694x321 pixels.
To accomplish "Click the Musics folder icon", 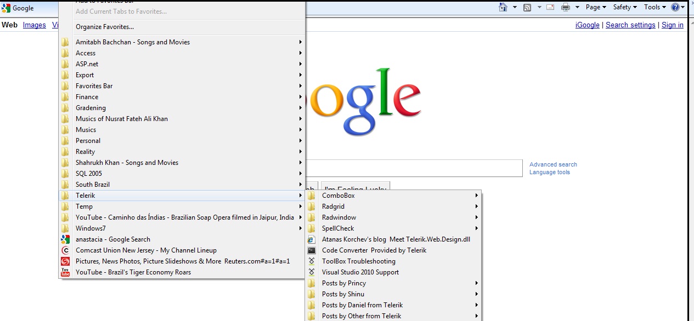I will [x=65, y=130].
